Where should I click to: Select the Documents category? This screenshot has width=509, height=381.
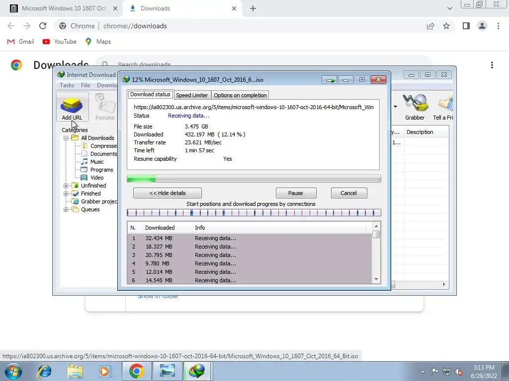pyautogui.click(x=103, y=154)
